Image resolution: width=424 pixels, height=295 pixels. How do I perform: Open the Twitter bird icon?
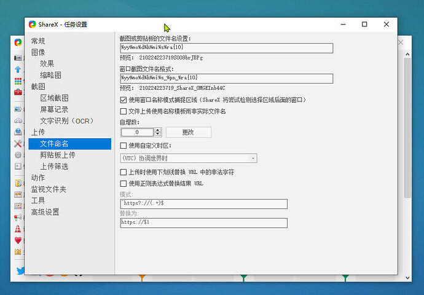click(x=18, y=271)
